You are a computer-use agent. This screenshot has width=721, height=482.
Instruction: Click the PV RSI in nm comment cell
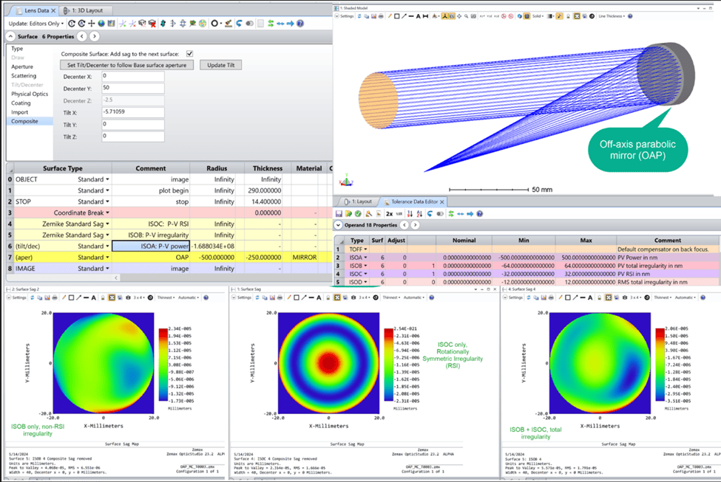click(668, 274)
